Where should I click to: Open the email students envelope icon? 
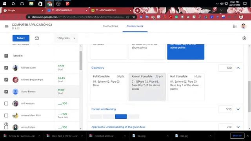pyautogui.click(x=36, y=38)
